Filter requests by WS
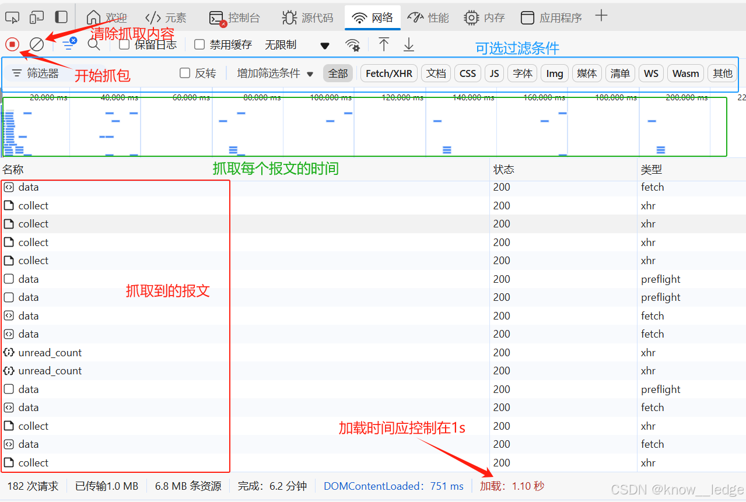This screenshot has width=746, height=502. tap(652, 73)
